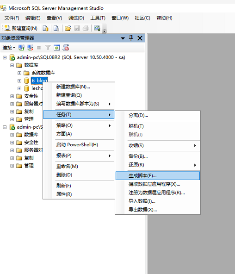Select the 系统数据库 folder icon
Image resolution: width=235 pixels, height=274 pixels.
point(26,73)
